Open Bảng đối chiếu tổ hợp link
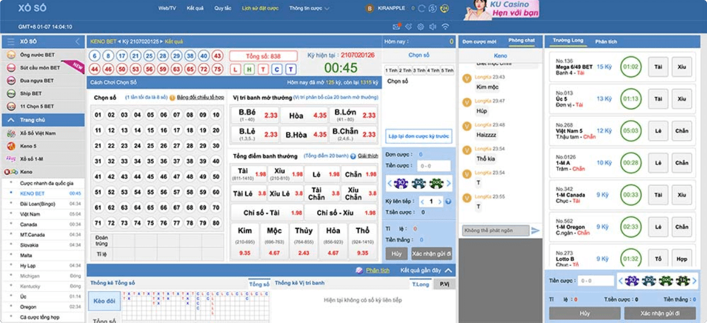 pos(200,97)
